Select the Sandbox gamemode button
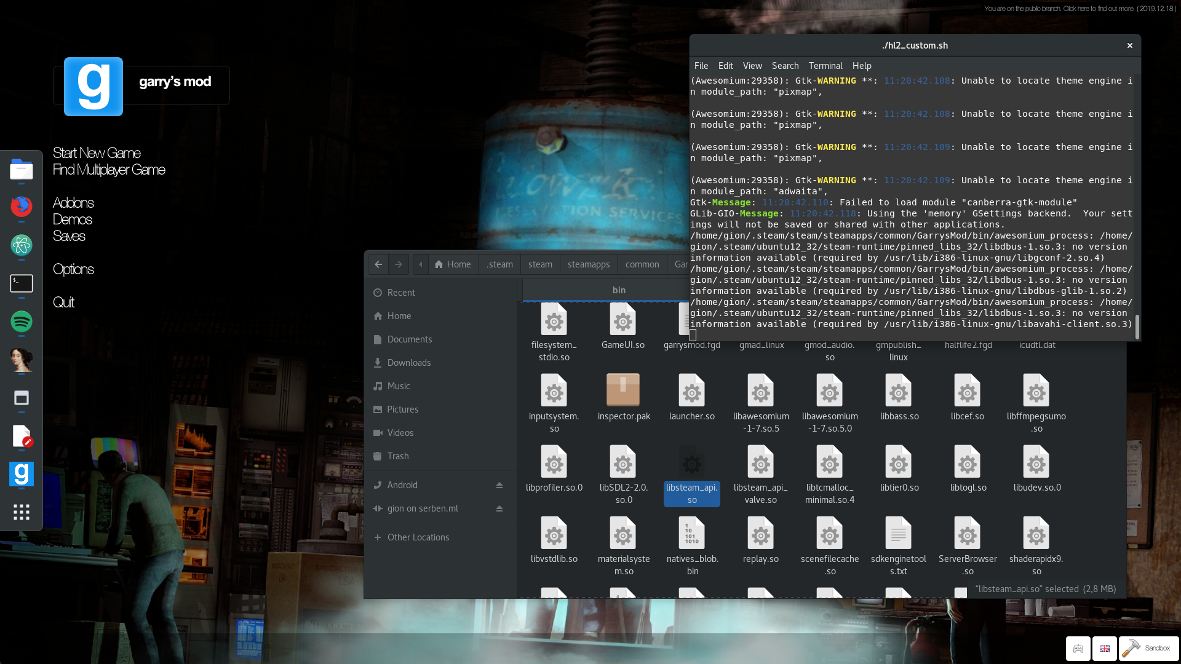The image size is (1181, 664). (1148, 648)
